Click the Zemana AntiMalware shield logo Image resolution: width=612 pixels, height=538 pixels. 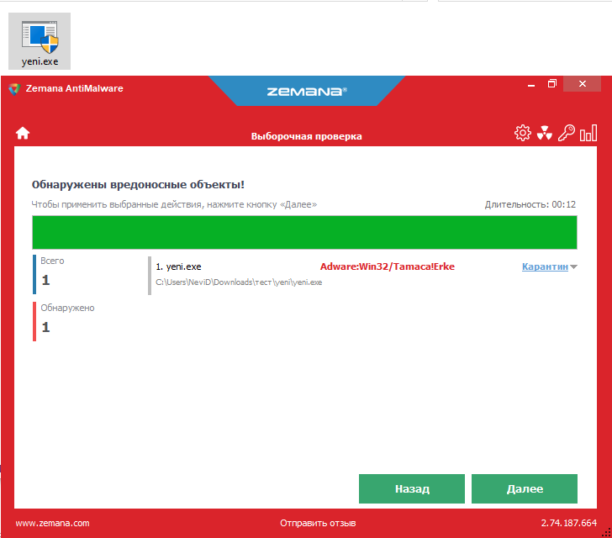[x=14, y=89]
